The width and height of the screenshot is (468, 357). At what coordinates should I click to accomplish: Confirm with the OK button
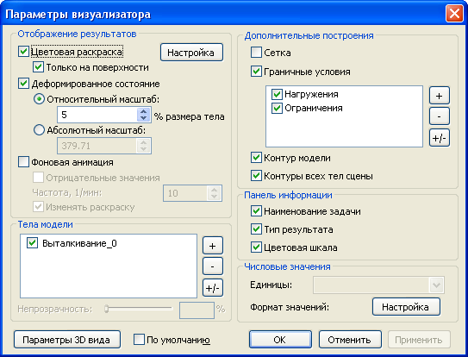pyautogui.click(x=280, y=340)
